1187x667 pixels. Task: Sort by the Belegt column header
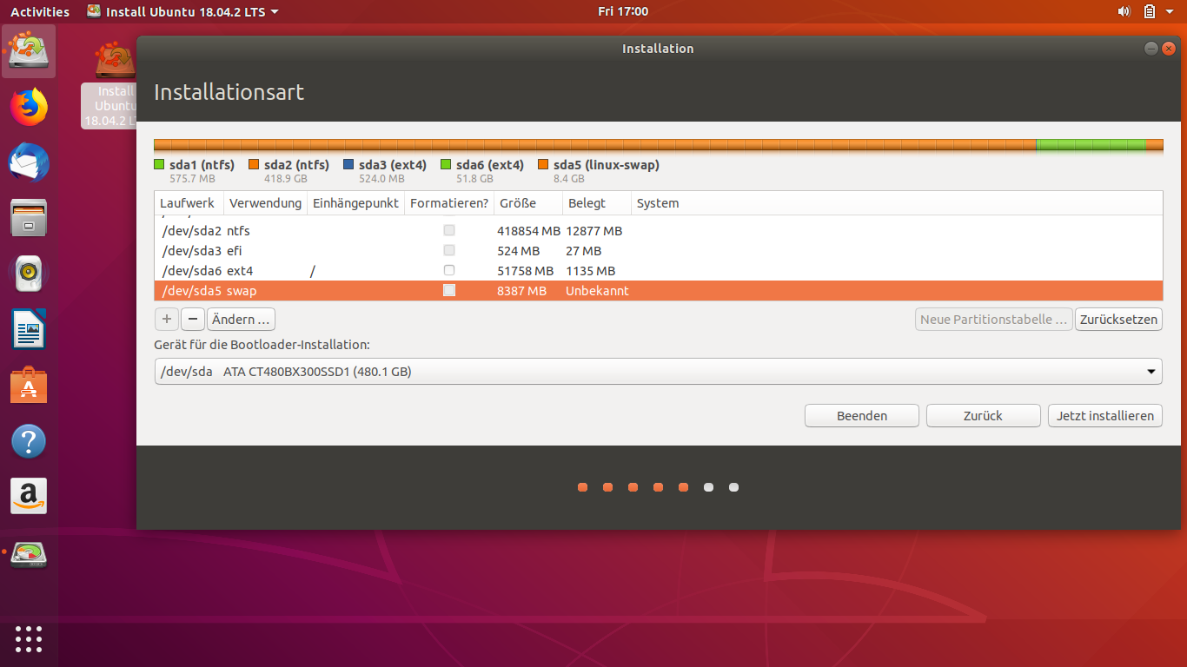tap(596, 203)
